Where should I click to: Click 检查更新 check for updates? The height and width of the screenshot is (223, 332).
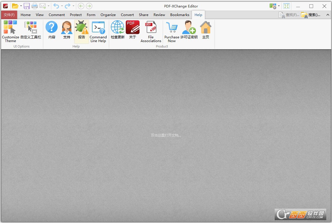118,30
